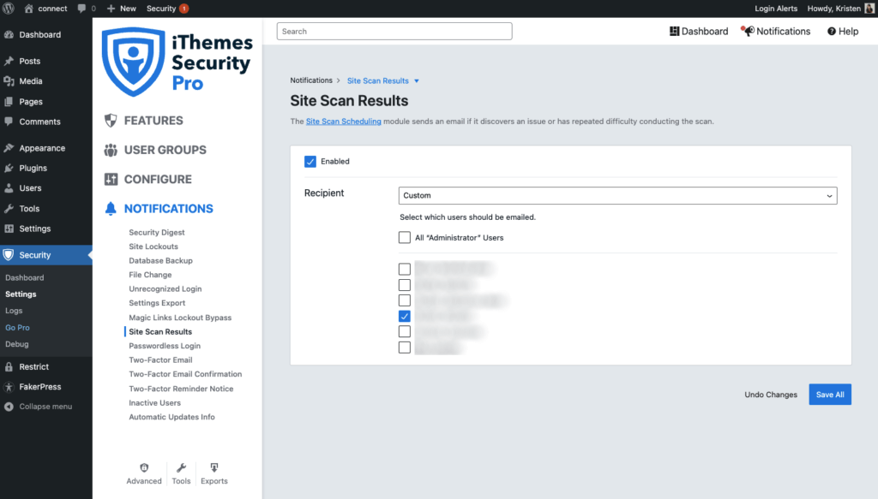Click the Features shield icon
Image resolution: width=878 pixels, height=499 pixels.
[111, 120]
